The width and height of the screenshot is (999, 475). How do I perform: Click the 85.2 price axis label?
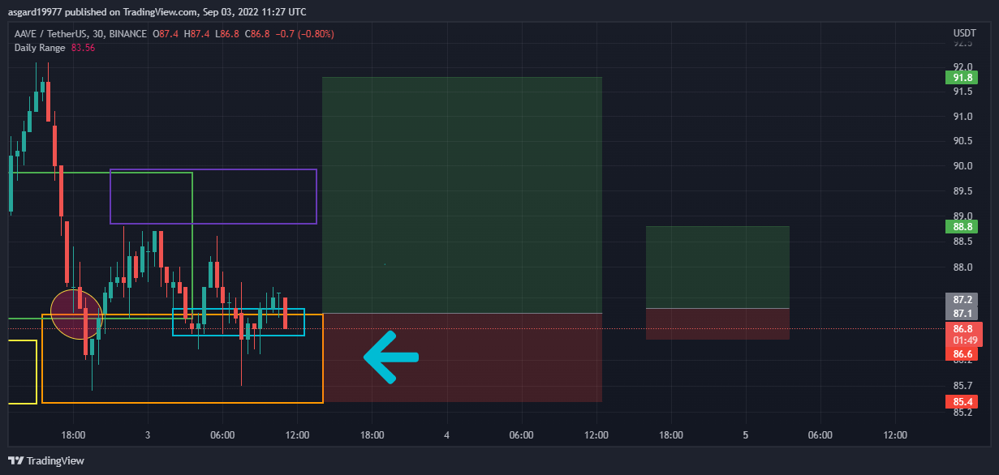tap(962, 413)
